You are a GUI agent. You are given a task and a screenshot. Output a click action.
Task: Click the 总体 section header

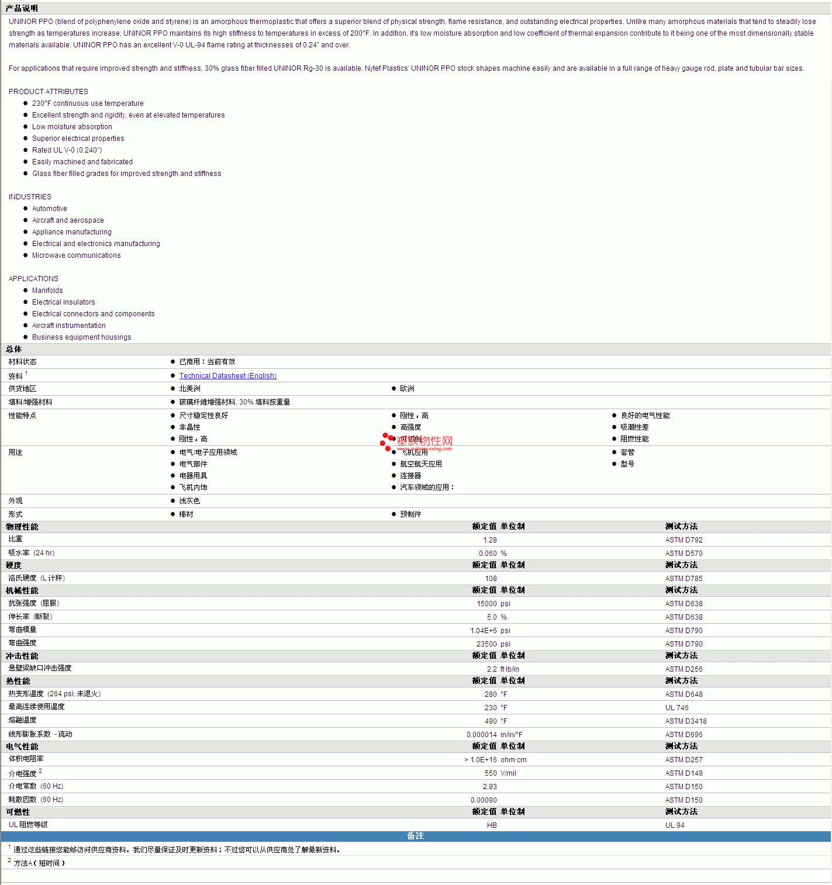pos(14,349)
